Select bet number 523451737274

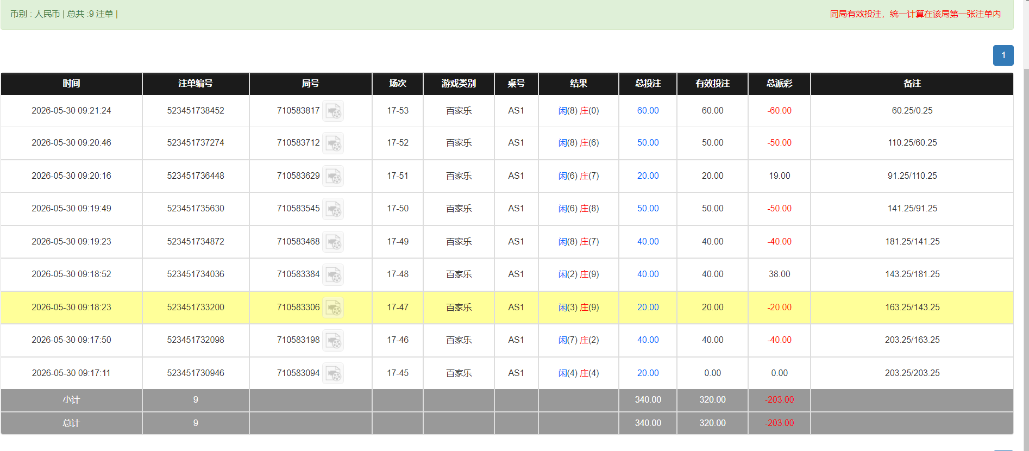coord(196,143)
